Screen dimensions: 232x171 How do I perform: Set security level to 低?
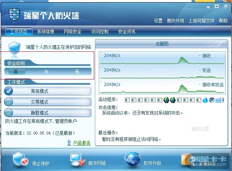click(77, 72)
